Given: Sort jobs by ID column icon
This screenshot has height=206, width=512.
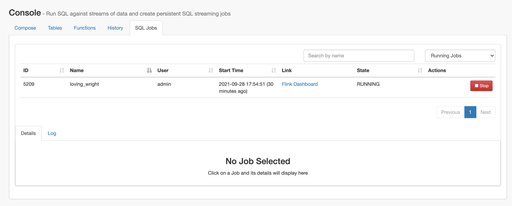Looking at the screenshot, I should (62, 70).
